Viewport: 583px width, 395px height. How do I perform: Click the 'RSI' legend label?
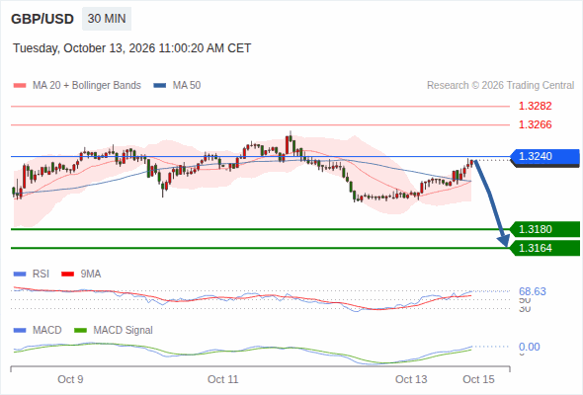41,275
